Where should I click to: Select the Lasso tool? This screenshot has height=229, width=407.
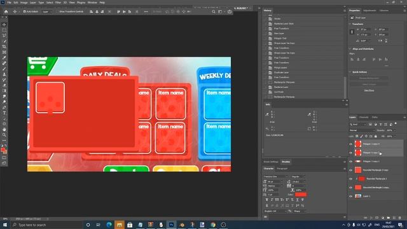point(4,36)
